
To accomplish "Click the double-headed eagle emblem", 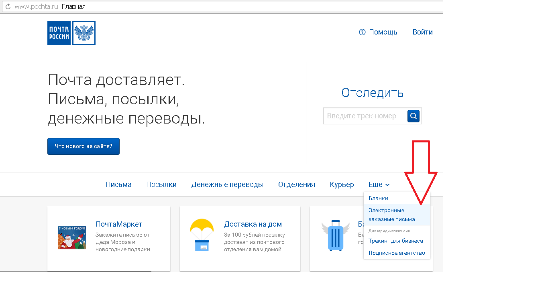I will (x=84, y=33).
